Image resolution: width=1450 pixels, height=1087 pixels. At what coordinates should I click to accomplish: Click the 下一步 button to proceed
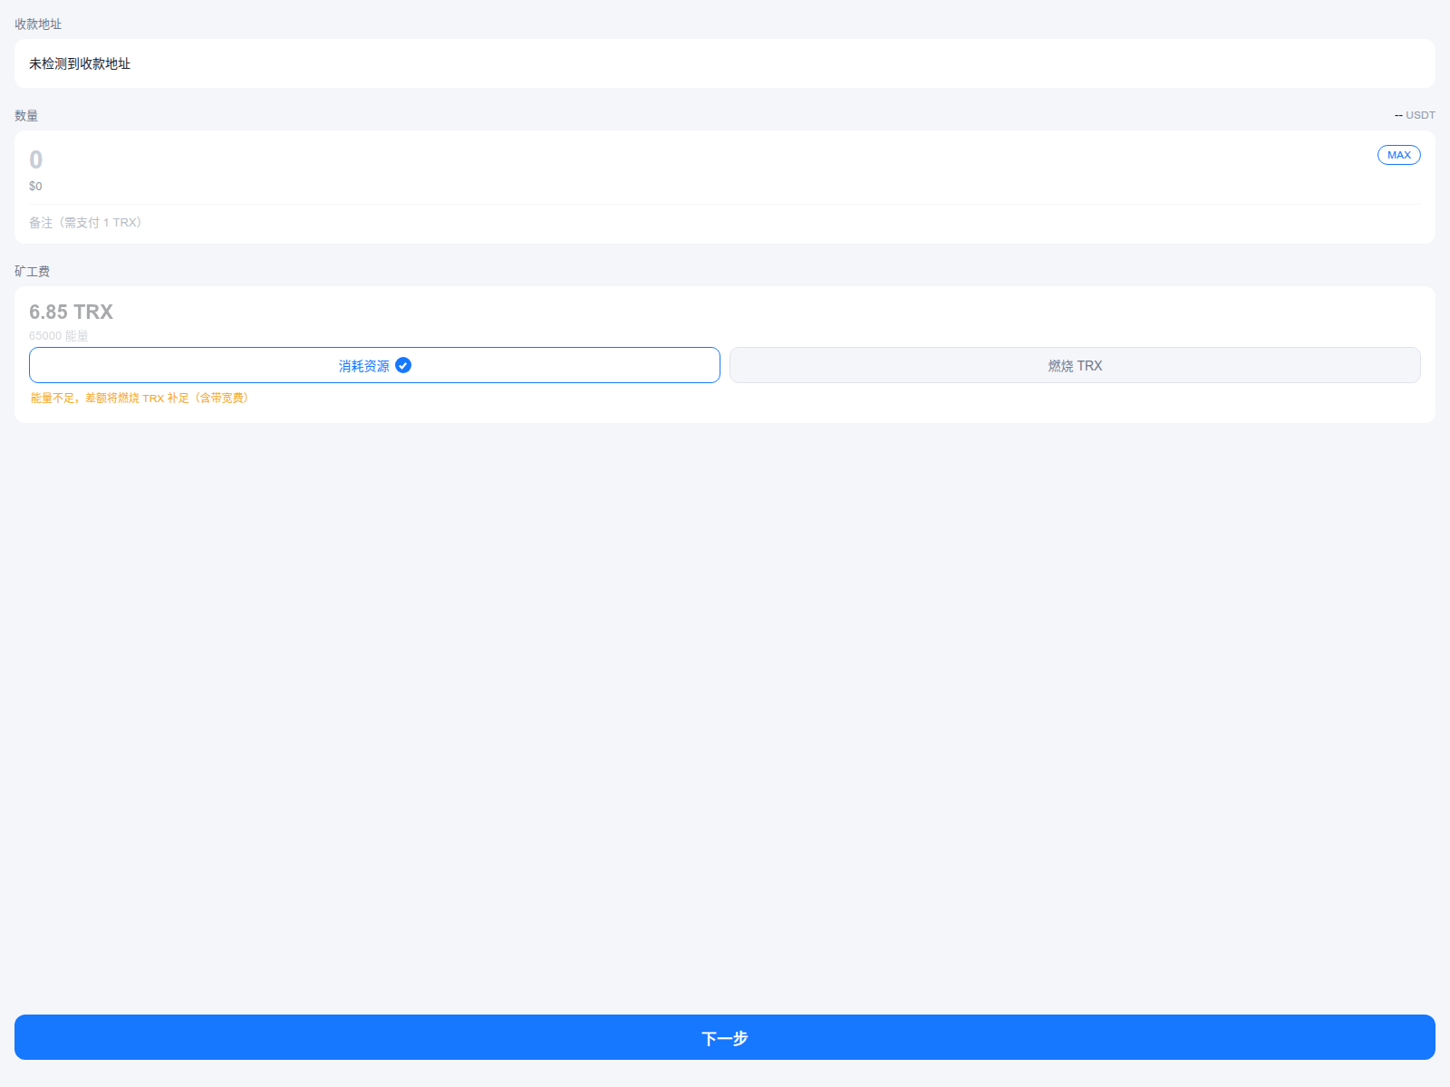pos(725,1038)
